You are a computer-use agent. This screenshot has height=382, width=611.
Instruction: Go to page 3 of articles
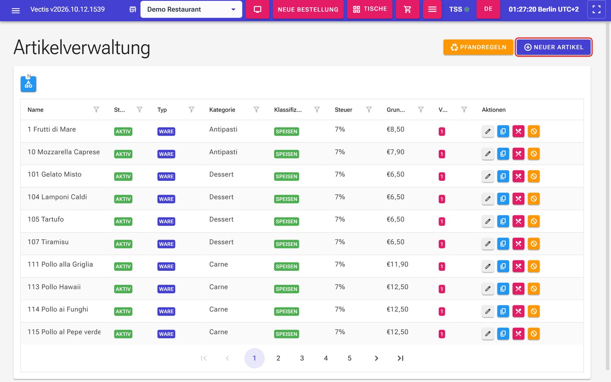[x=302, y=358]
